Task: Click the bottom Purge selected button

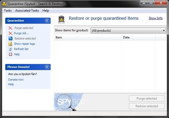Action: tap(147, 99)
